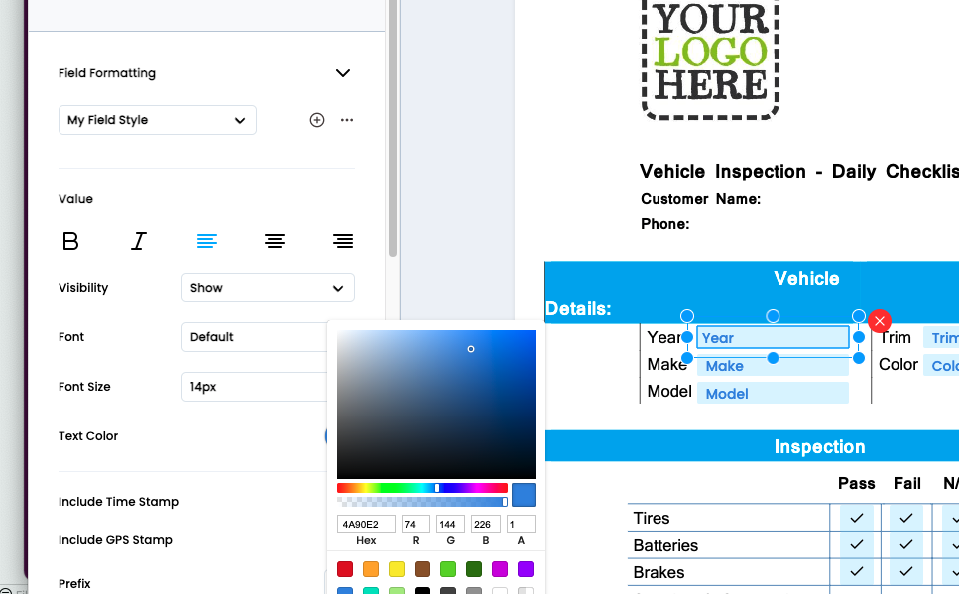Viewport: 959px width, 594px height.
Task: Check the Batteries Fail checkbox
Action: click(906, 545)
